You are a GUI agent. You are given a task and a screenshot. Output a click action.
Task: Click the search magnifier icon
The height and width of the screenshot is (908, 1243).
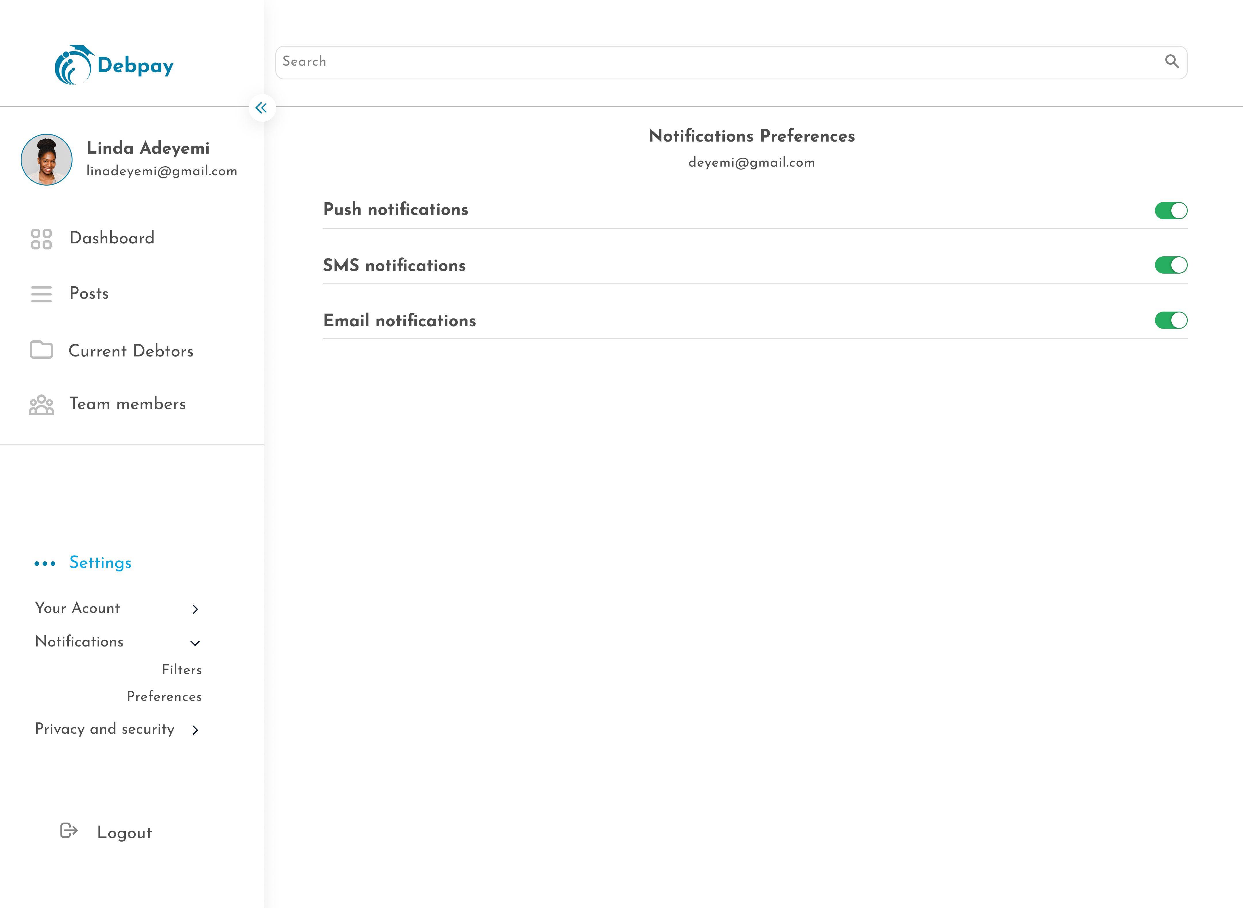[x=1172, y=62]
